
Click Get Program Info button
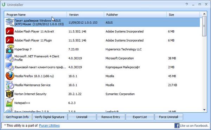coord(17,117)
